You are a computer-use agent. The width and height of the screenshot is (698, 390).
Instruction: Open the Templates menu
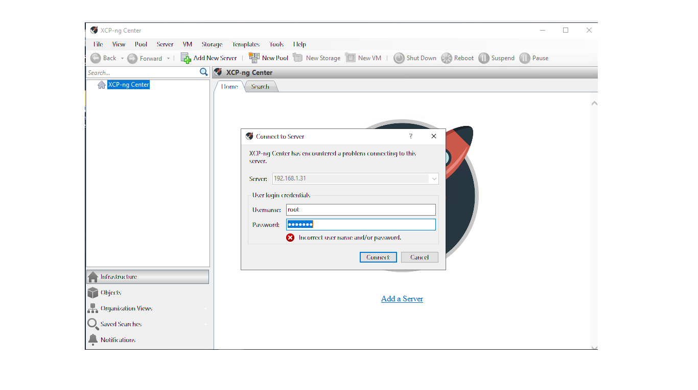tap(246, 44)
